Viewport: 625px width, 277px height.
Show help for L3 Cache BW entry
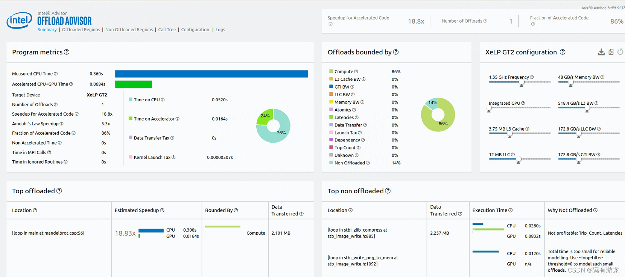pos(363,79)
